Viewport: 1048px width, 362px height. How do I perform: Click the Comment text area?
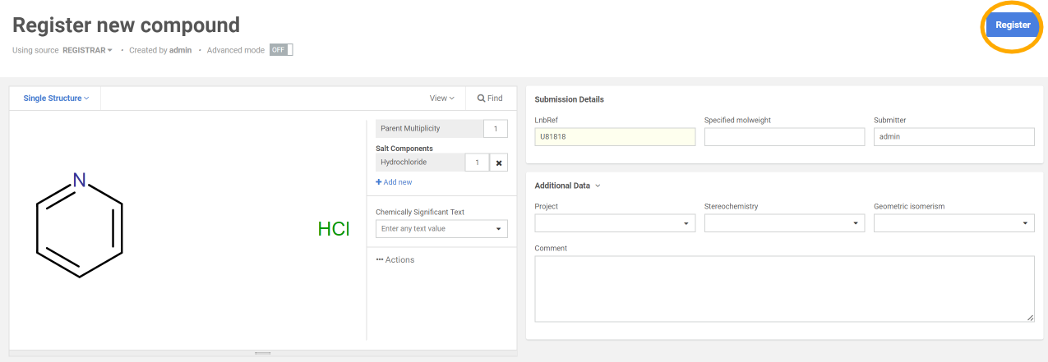tap(783, 288)
